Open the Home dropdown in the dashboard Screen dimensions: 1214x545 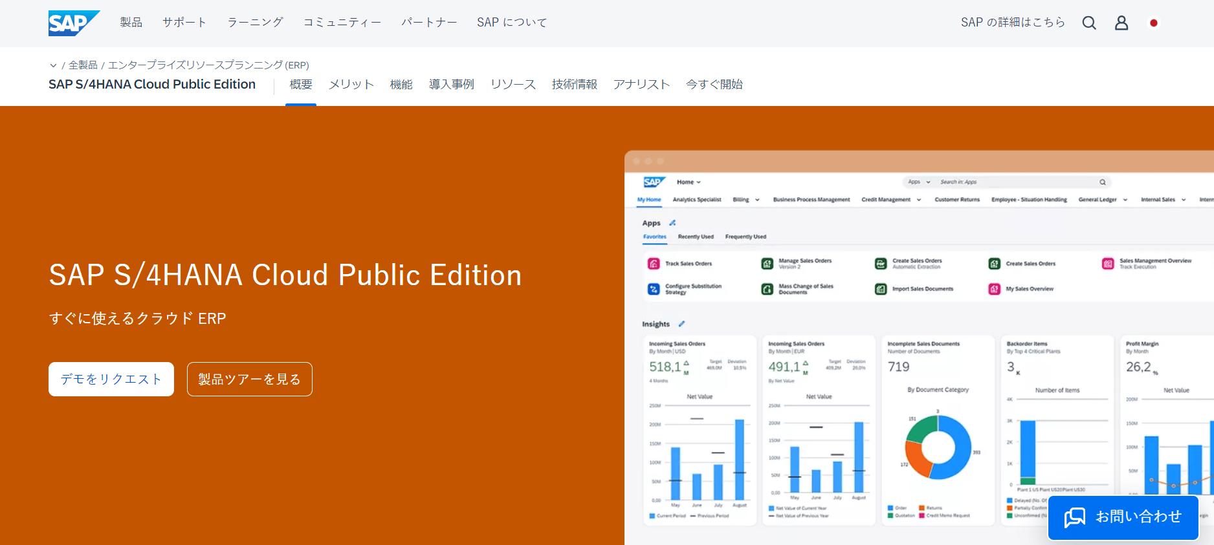(689, 182)
